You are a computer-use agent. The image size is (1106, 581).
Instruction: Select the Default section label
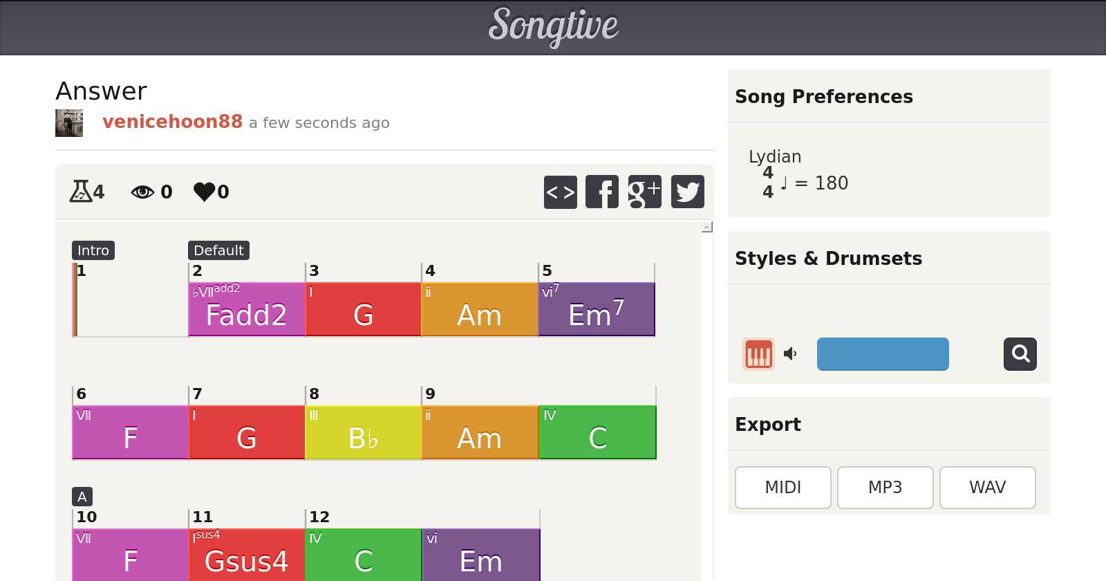tap(218, 250)
